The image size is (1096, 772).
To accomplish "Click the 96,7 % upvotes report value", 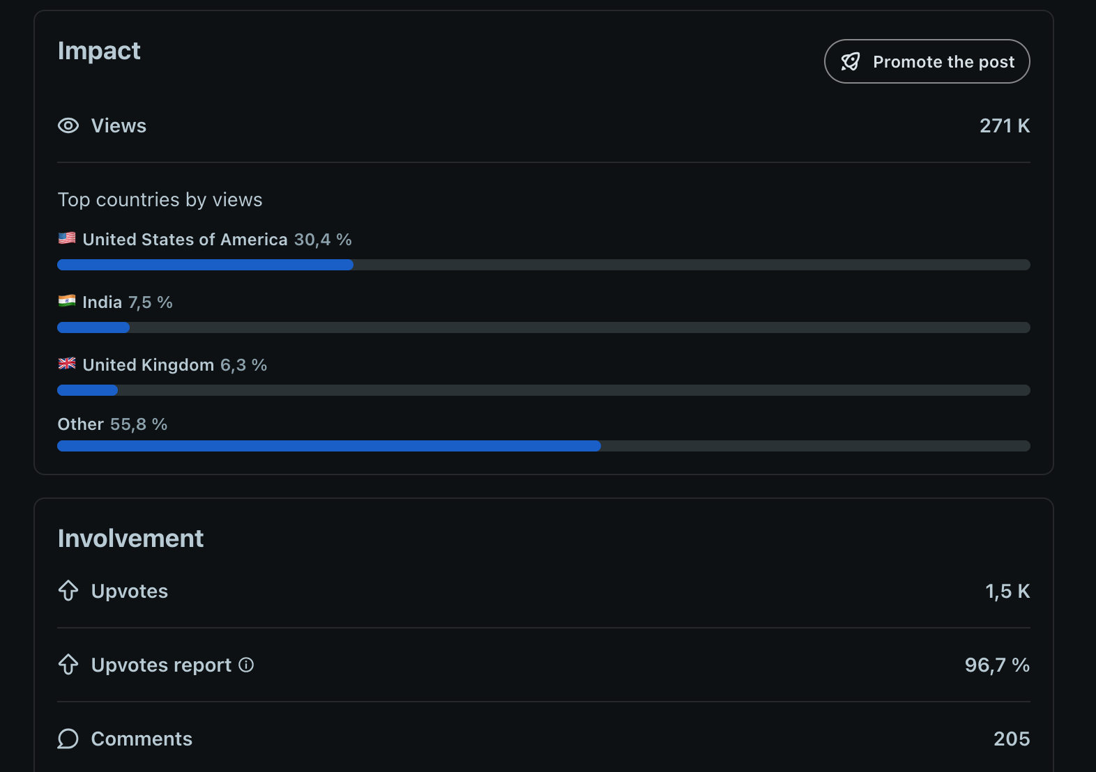I will pyautogui.click(x=997, y=665).
